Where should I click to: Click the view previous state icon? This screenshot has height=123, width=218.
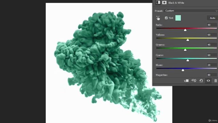pos(194,81)
